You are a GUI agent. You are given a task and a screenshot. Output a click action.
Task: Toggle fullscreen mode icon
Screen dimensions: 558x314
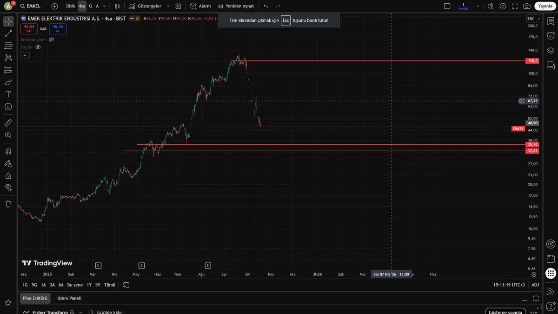click(x=515, y=6)
